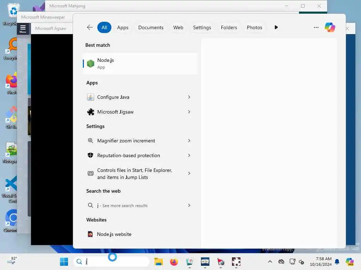Image resolution: width=361 pixels, height=270 pixels.
Task: Select the Documents filter tab
Action: 151,27
